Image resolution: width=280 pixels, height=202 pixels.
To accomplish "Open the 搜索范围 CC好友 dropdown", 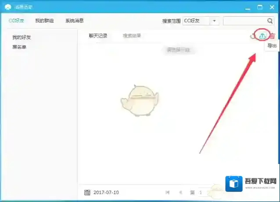I will point(201,21).
